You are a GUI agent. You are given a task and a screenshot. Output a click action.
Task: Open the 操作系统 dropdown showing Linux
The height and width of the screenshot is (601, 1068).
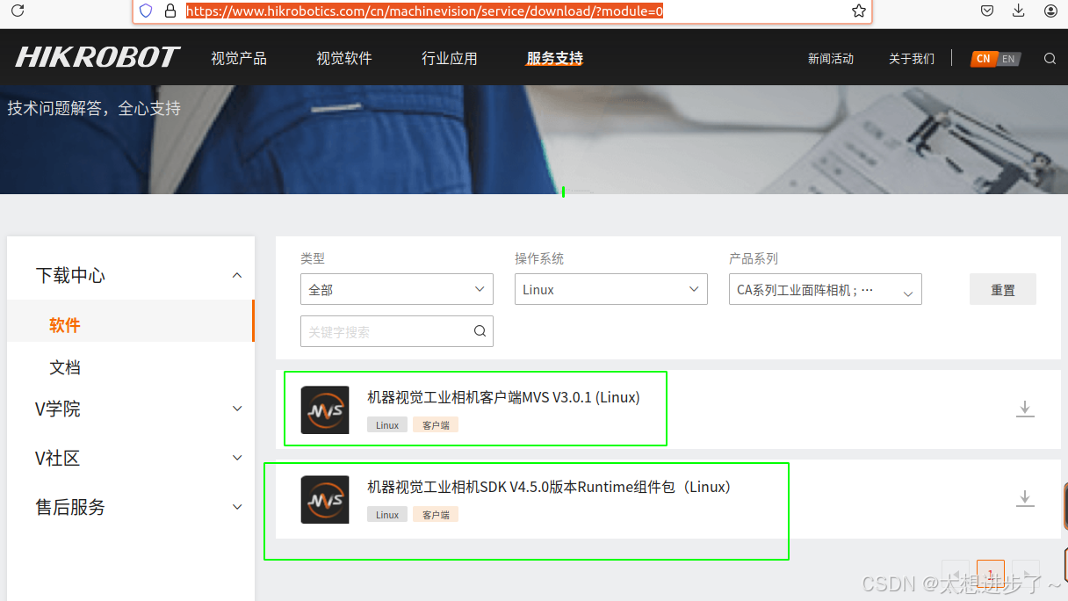[611, 289]
